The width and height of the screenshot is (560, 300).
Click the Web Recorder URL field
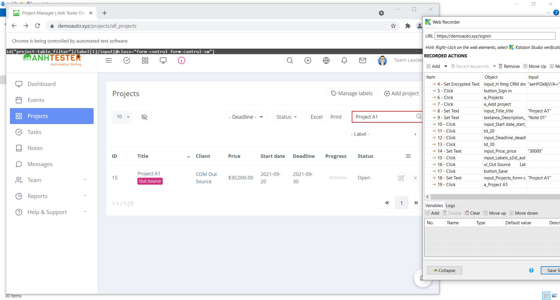[x=495, y=36]
